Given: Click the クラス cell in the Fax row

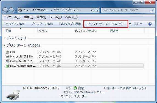Looking at the screenshot, I should pos(50,52).
